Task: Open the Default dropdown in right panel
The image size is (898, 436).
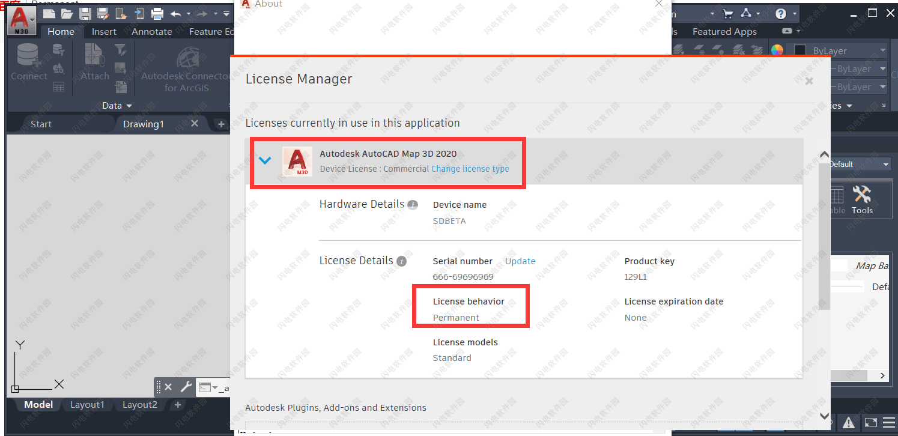Action: pos(860,164)
